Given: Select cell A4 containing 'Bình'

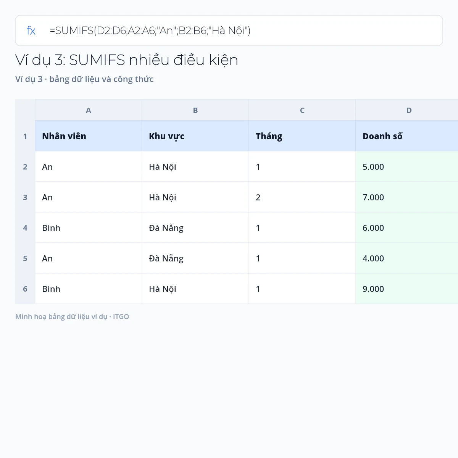Looking at the screenshot, I should pyautogui.click(x=89, y=228).
